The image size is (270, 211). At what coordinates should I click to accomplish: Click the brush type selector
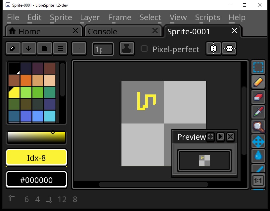pyautogui.click(x=79, y=49)
